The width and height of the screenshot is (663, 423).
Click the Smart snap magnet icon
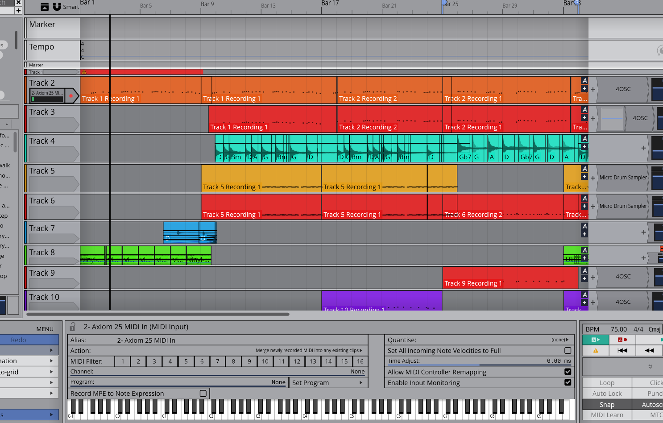[57, 7]
